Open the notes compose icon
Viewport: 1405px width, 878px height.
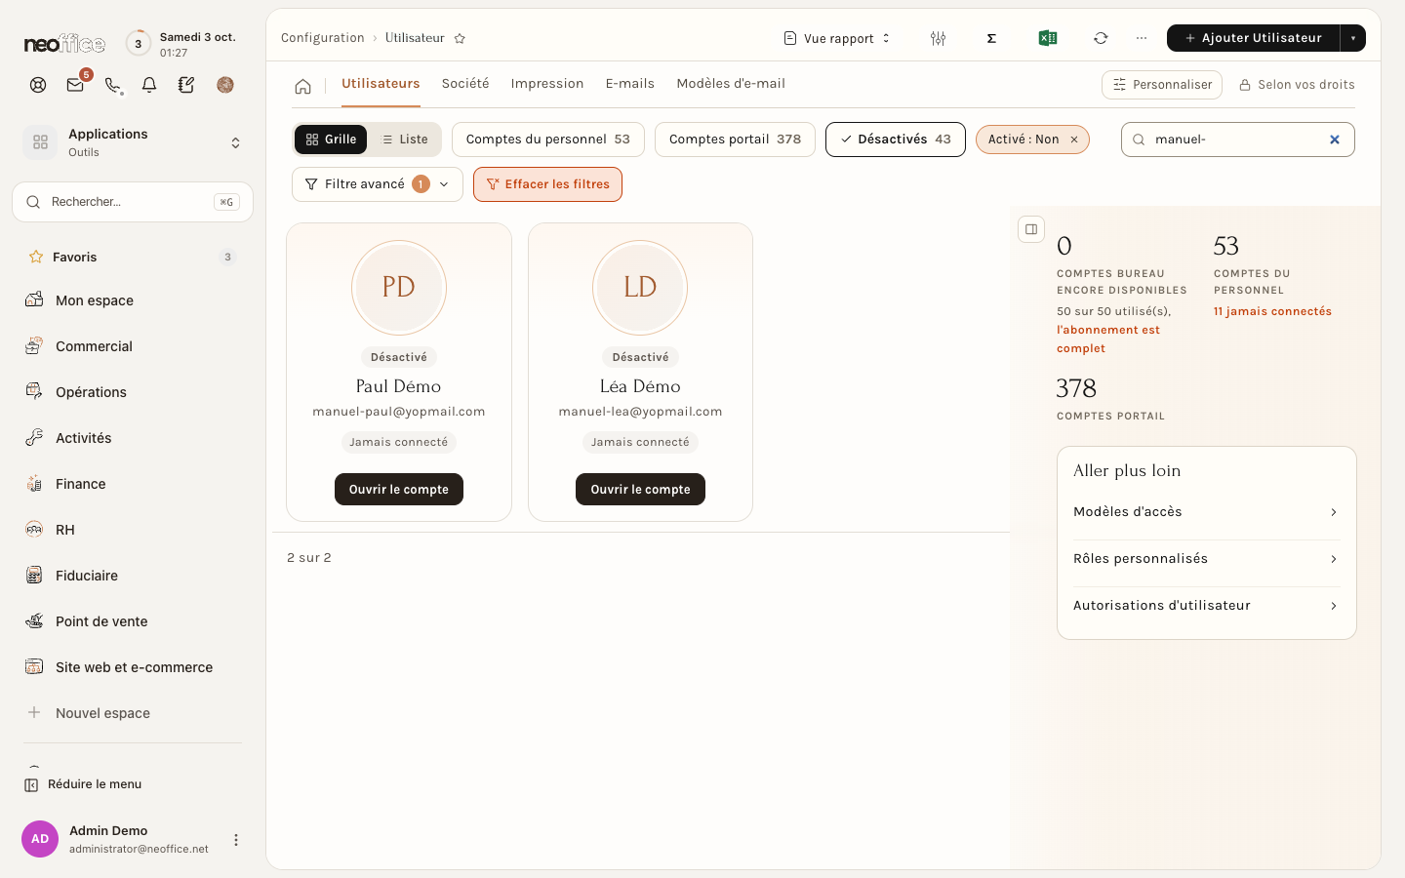186,85
